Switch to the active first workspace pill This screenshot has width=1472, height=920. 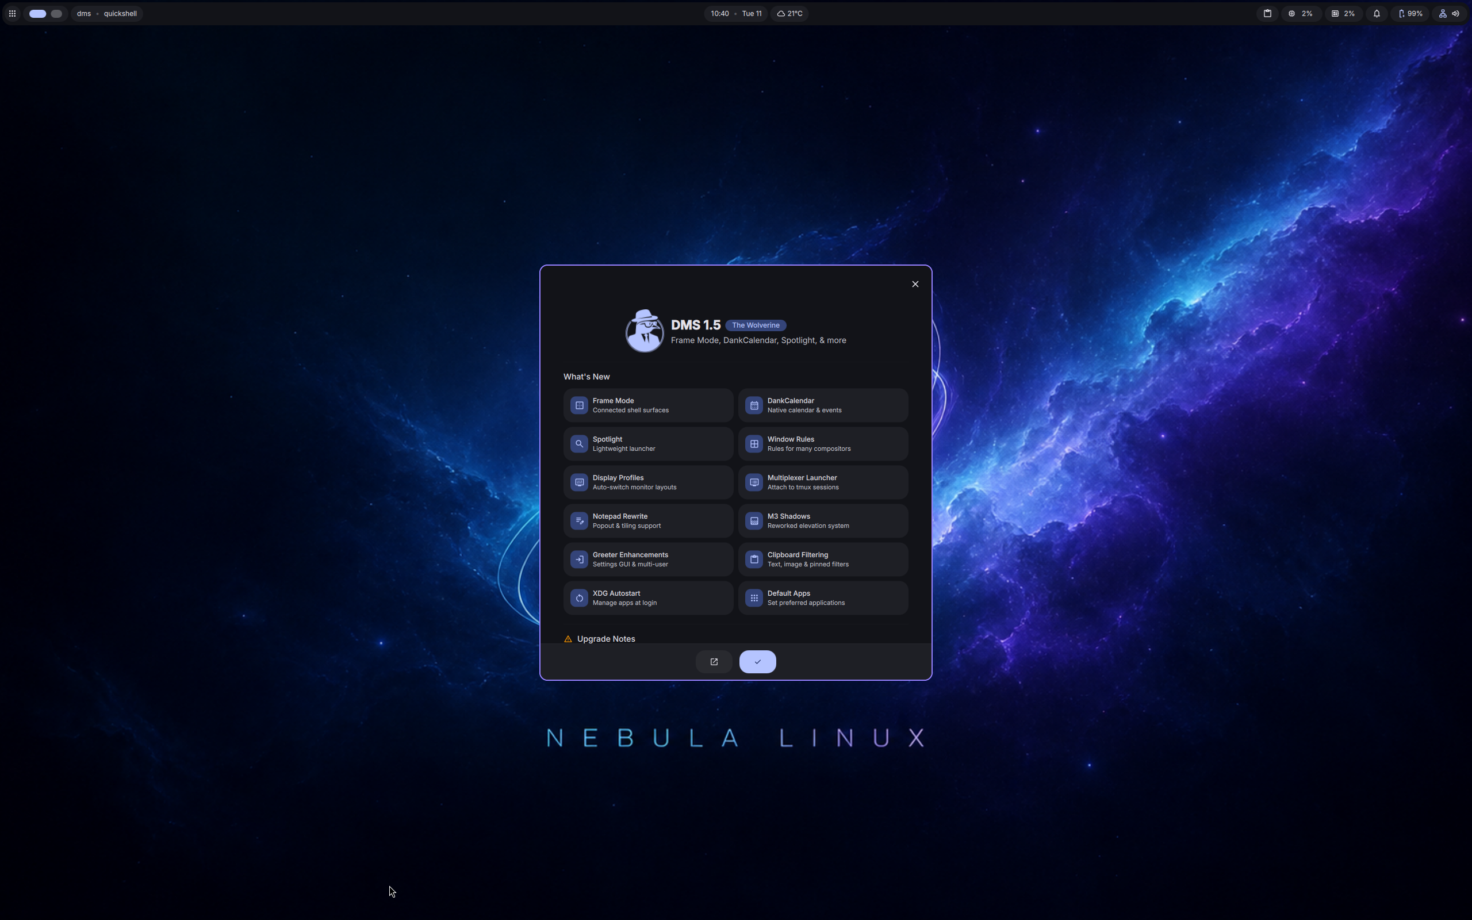pos(38,13)
